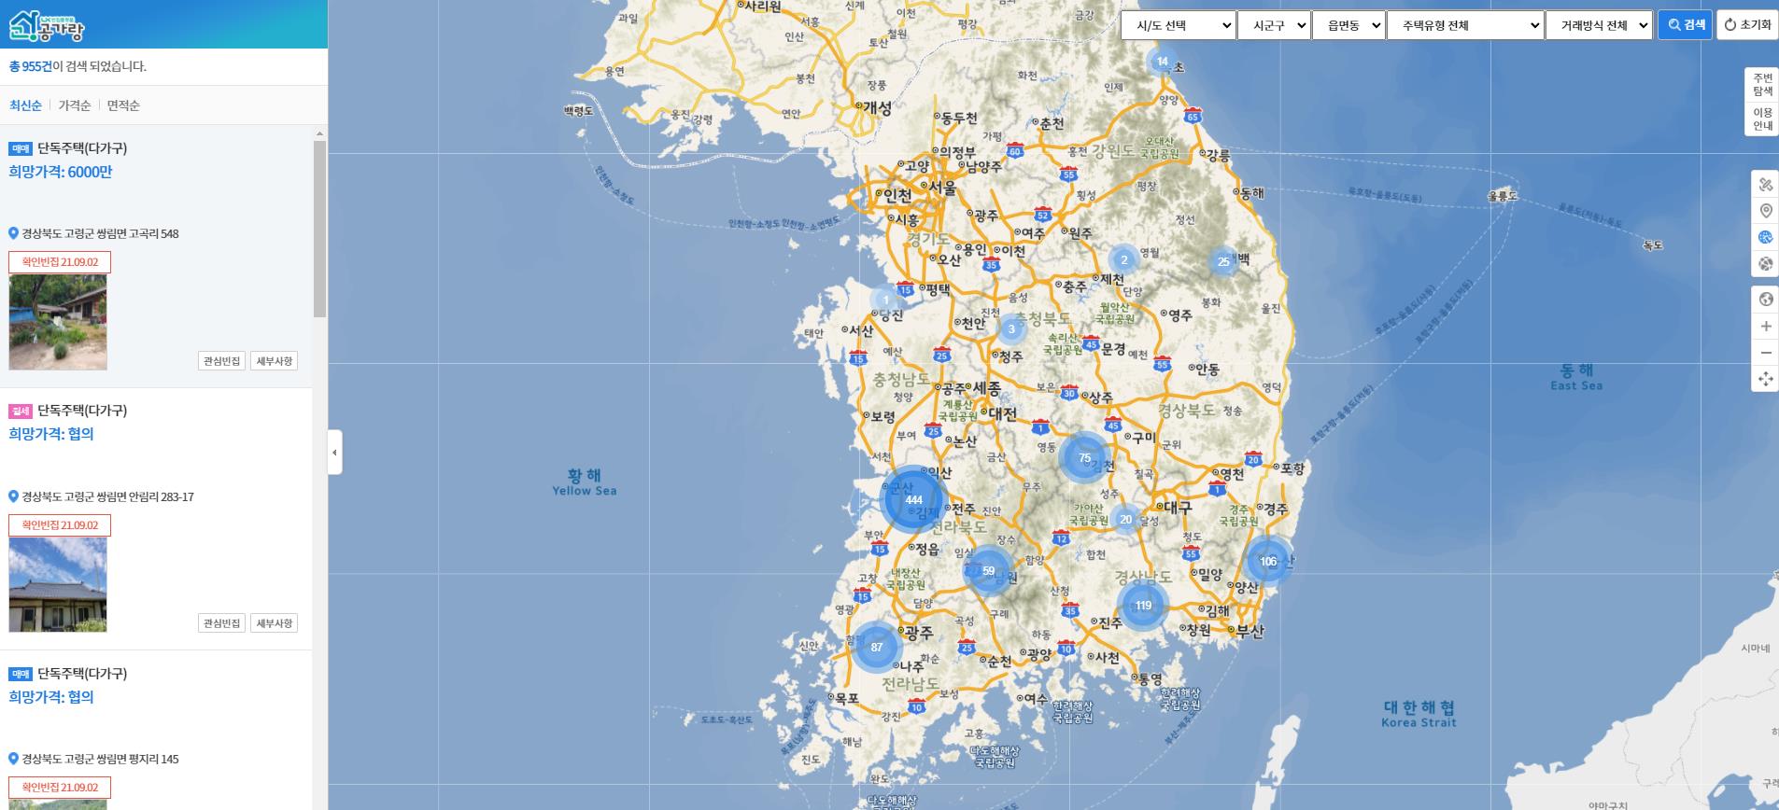Open the house photo of the 고곡리 548 listing
Image resolution: width=1779 pixels, height=810 pixels.
click(58, 323)
